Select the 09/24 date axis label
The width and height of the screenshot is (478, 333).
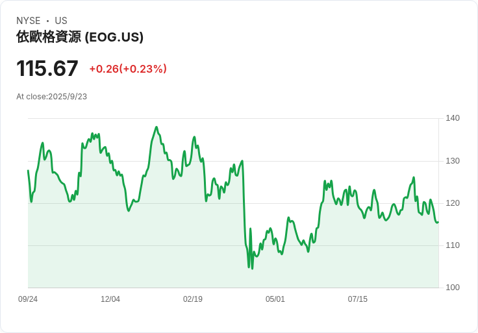[28, 299]
